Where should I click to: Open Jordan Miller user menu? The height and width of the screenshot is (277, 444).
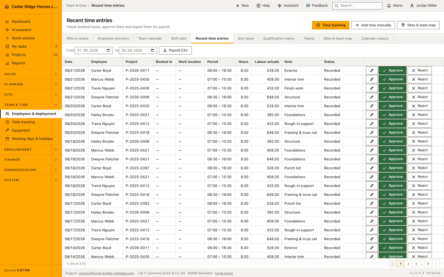point(423,6)
